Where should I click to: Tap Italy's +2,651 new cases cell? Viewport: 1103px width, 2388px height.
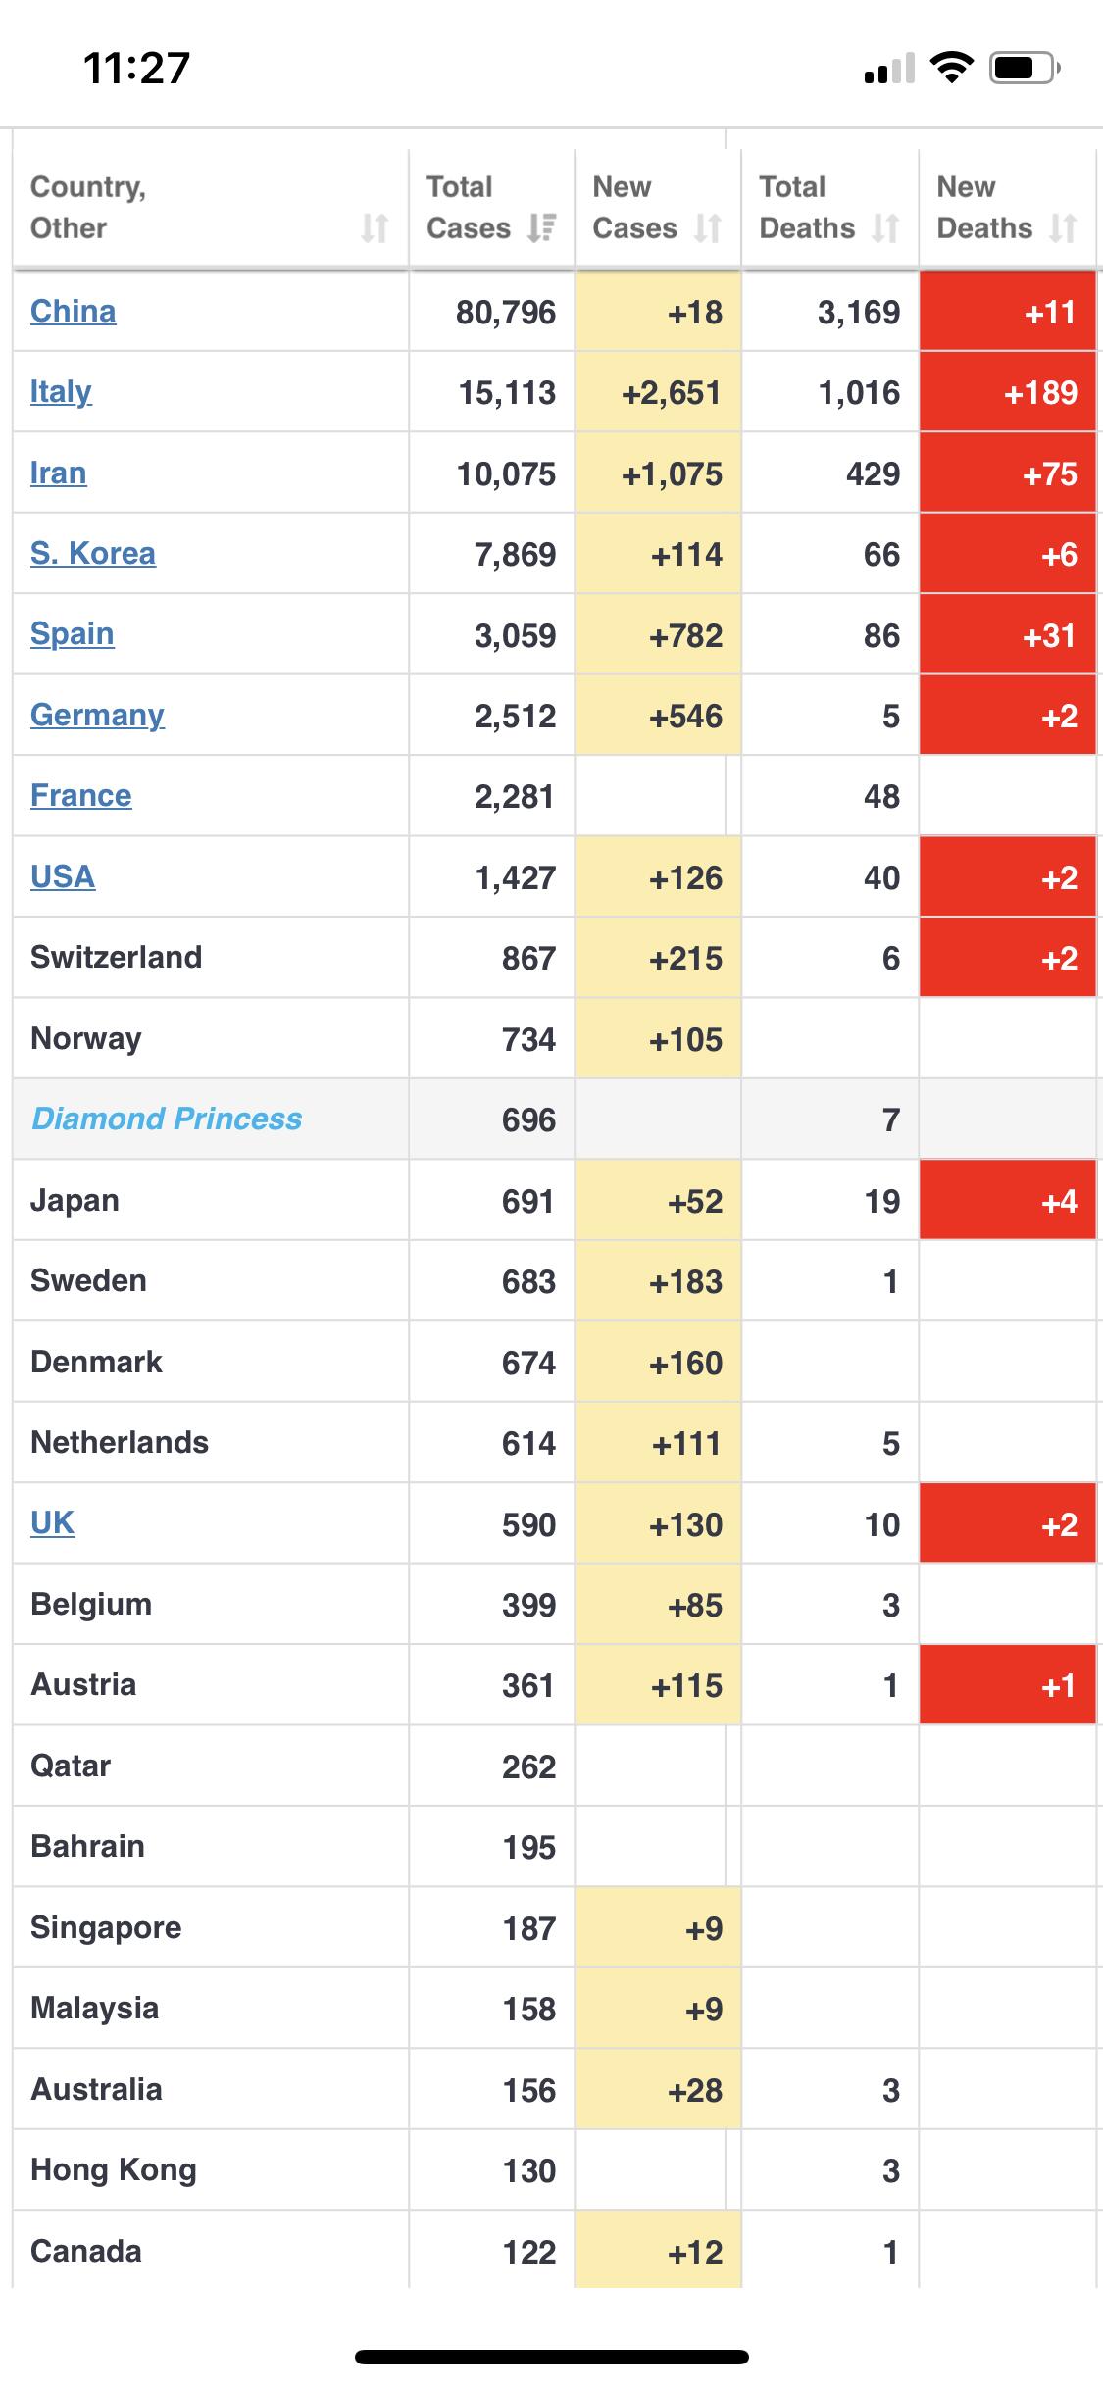pos(658,392)
